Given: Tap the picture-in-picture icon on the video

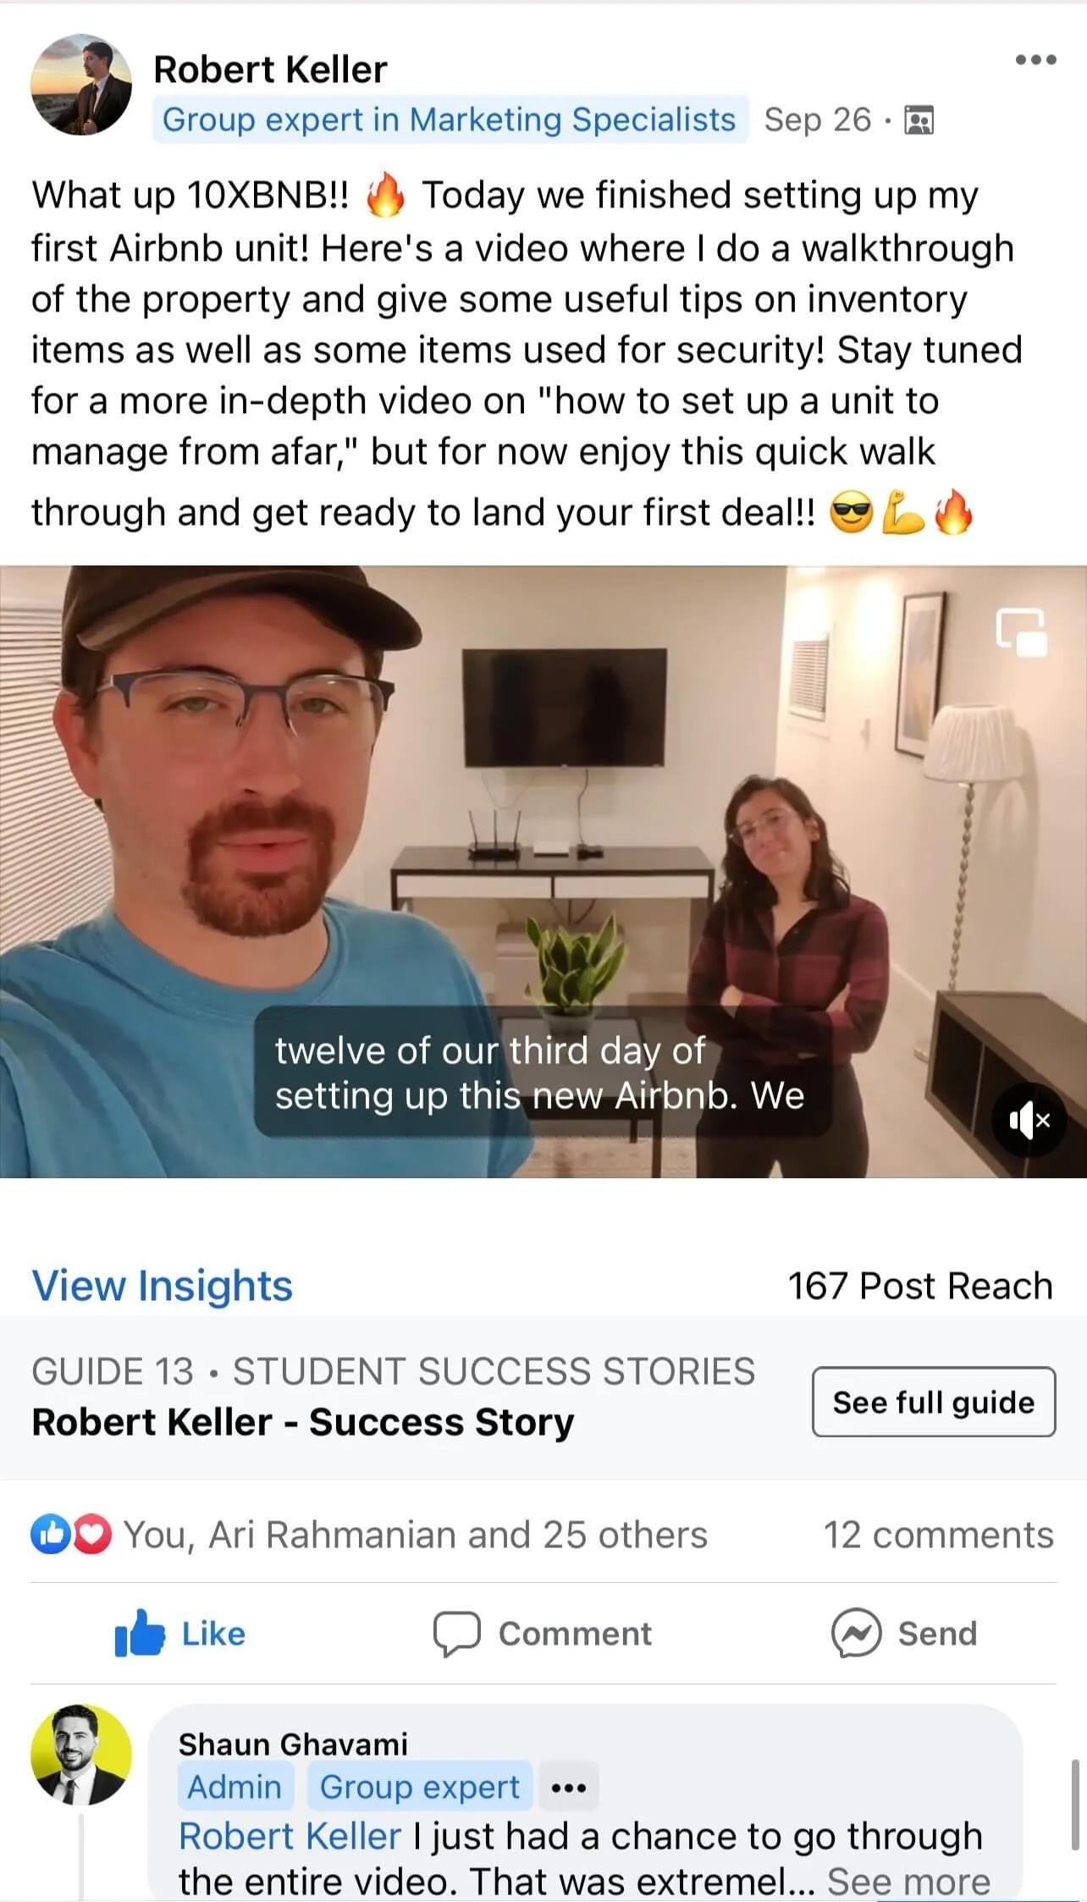Looking at the screenshot, I should click(x=1021, y=631).
